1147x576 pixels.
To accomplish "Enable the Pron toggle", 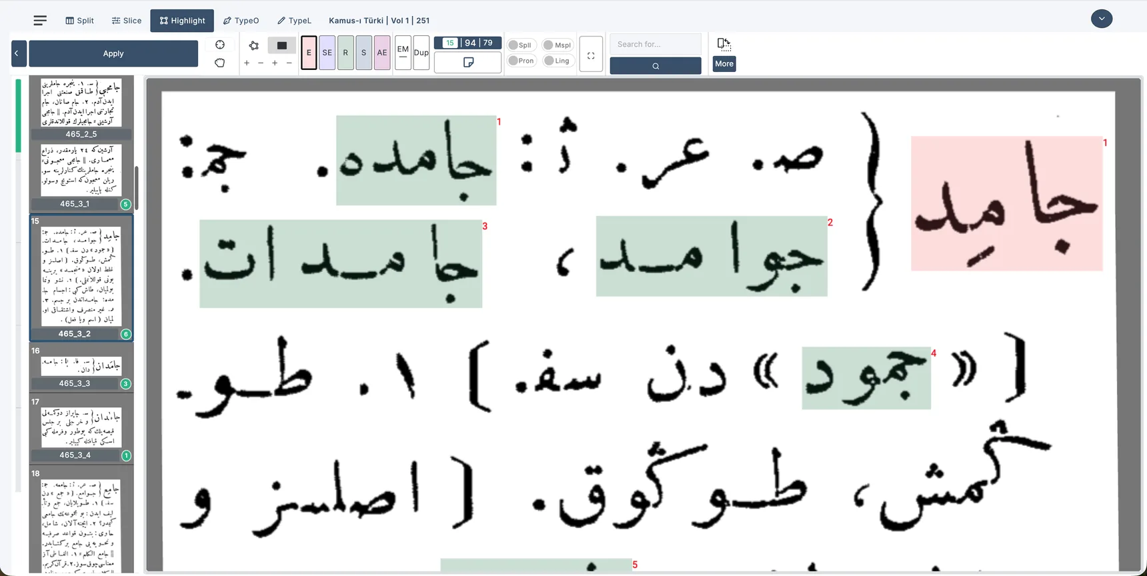I will click(x=521, y=61).
